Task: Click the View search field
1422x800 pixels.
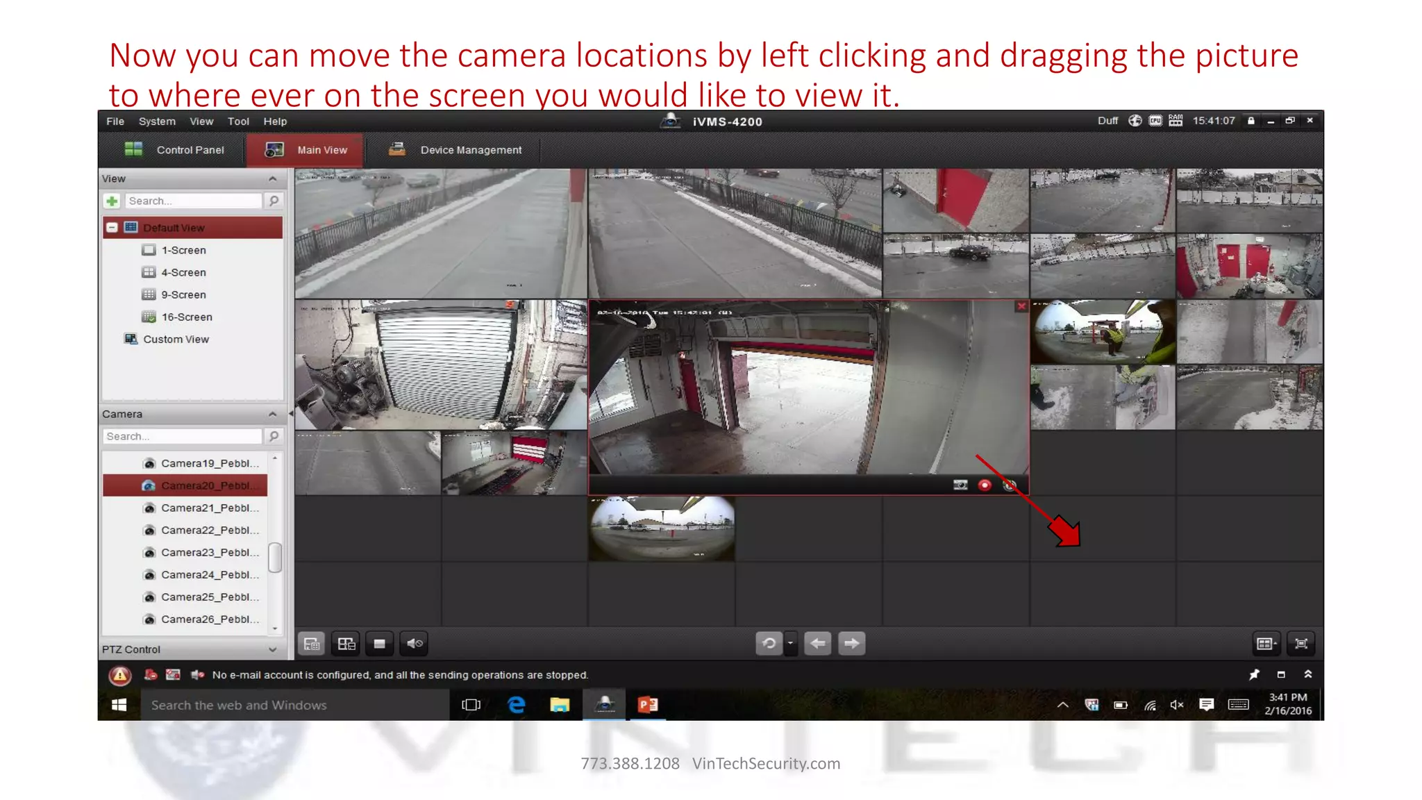Action: tap(194, 201)
